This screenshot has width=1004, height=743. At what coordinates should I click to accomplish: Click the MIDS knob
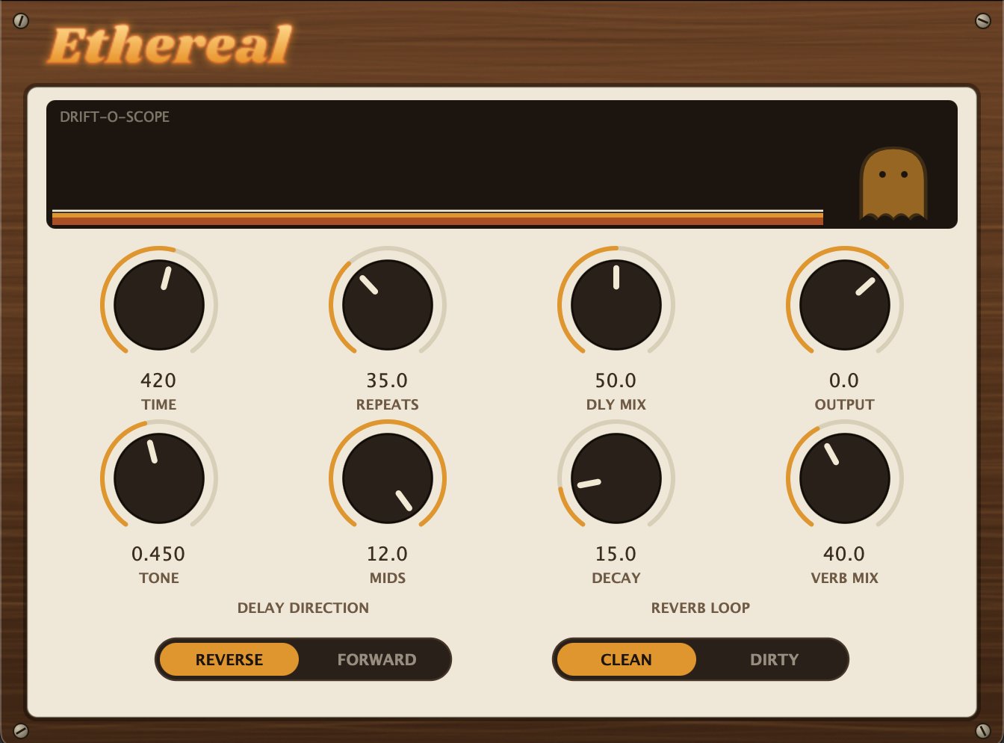tap(388, 478)
